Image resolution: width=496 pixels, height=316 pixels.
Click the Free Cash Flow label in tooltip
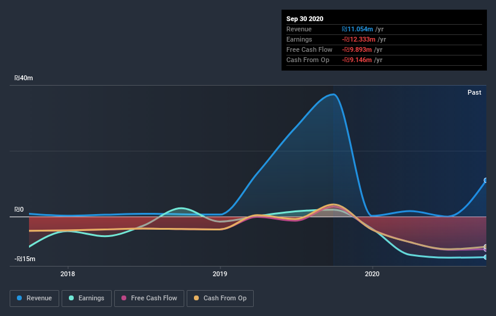(x=309, y=49)
